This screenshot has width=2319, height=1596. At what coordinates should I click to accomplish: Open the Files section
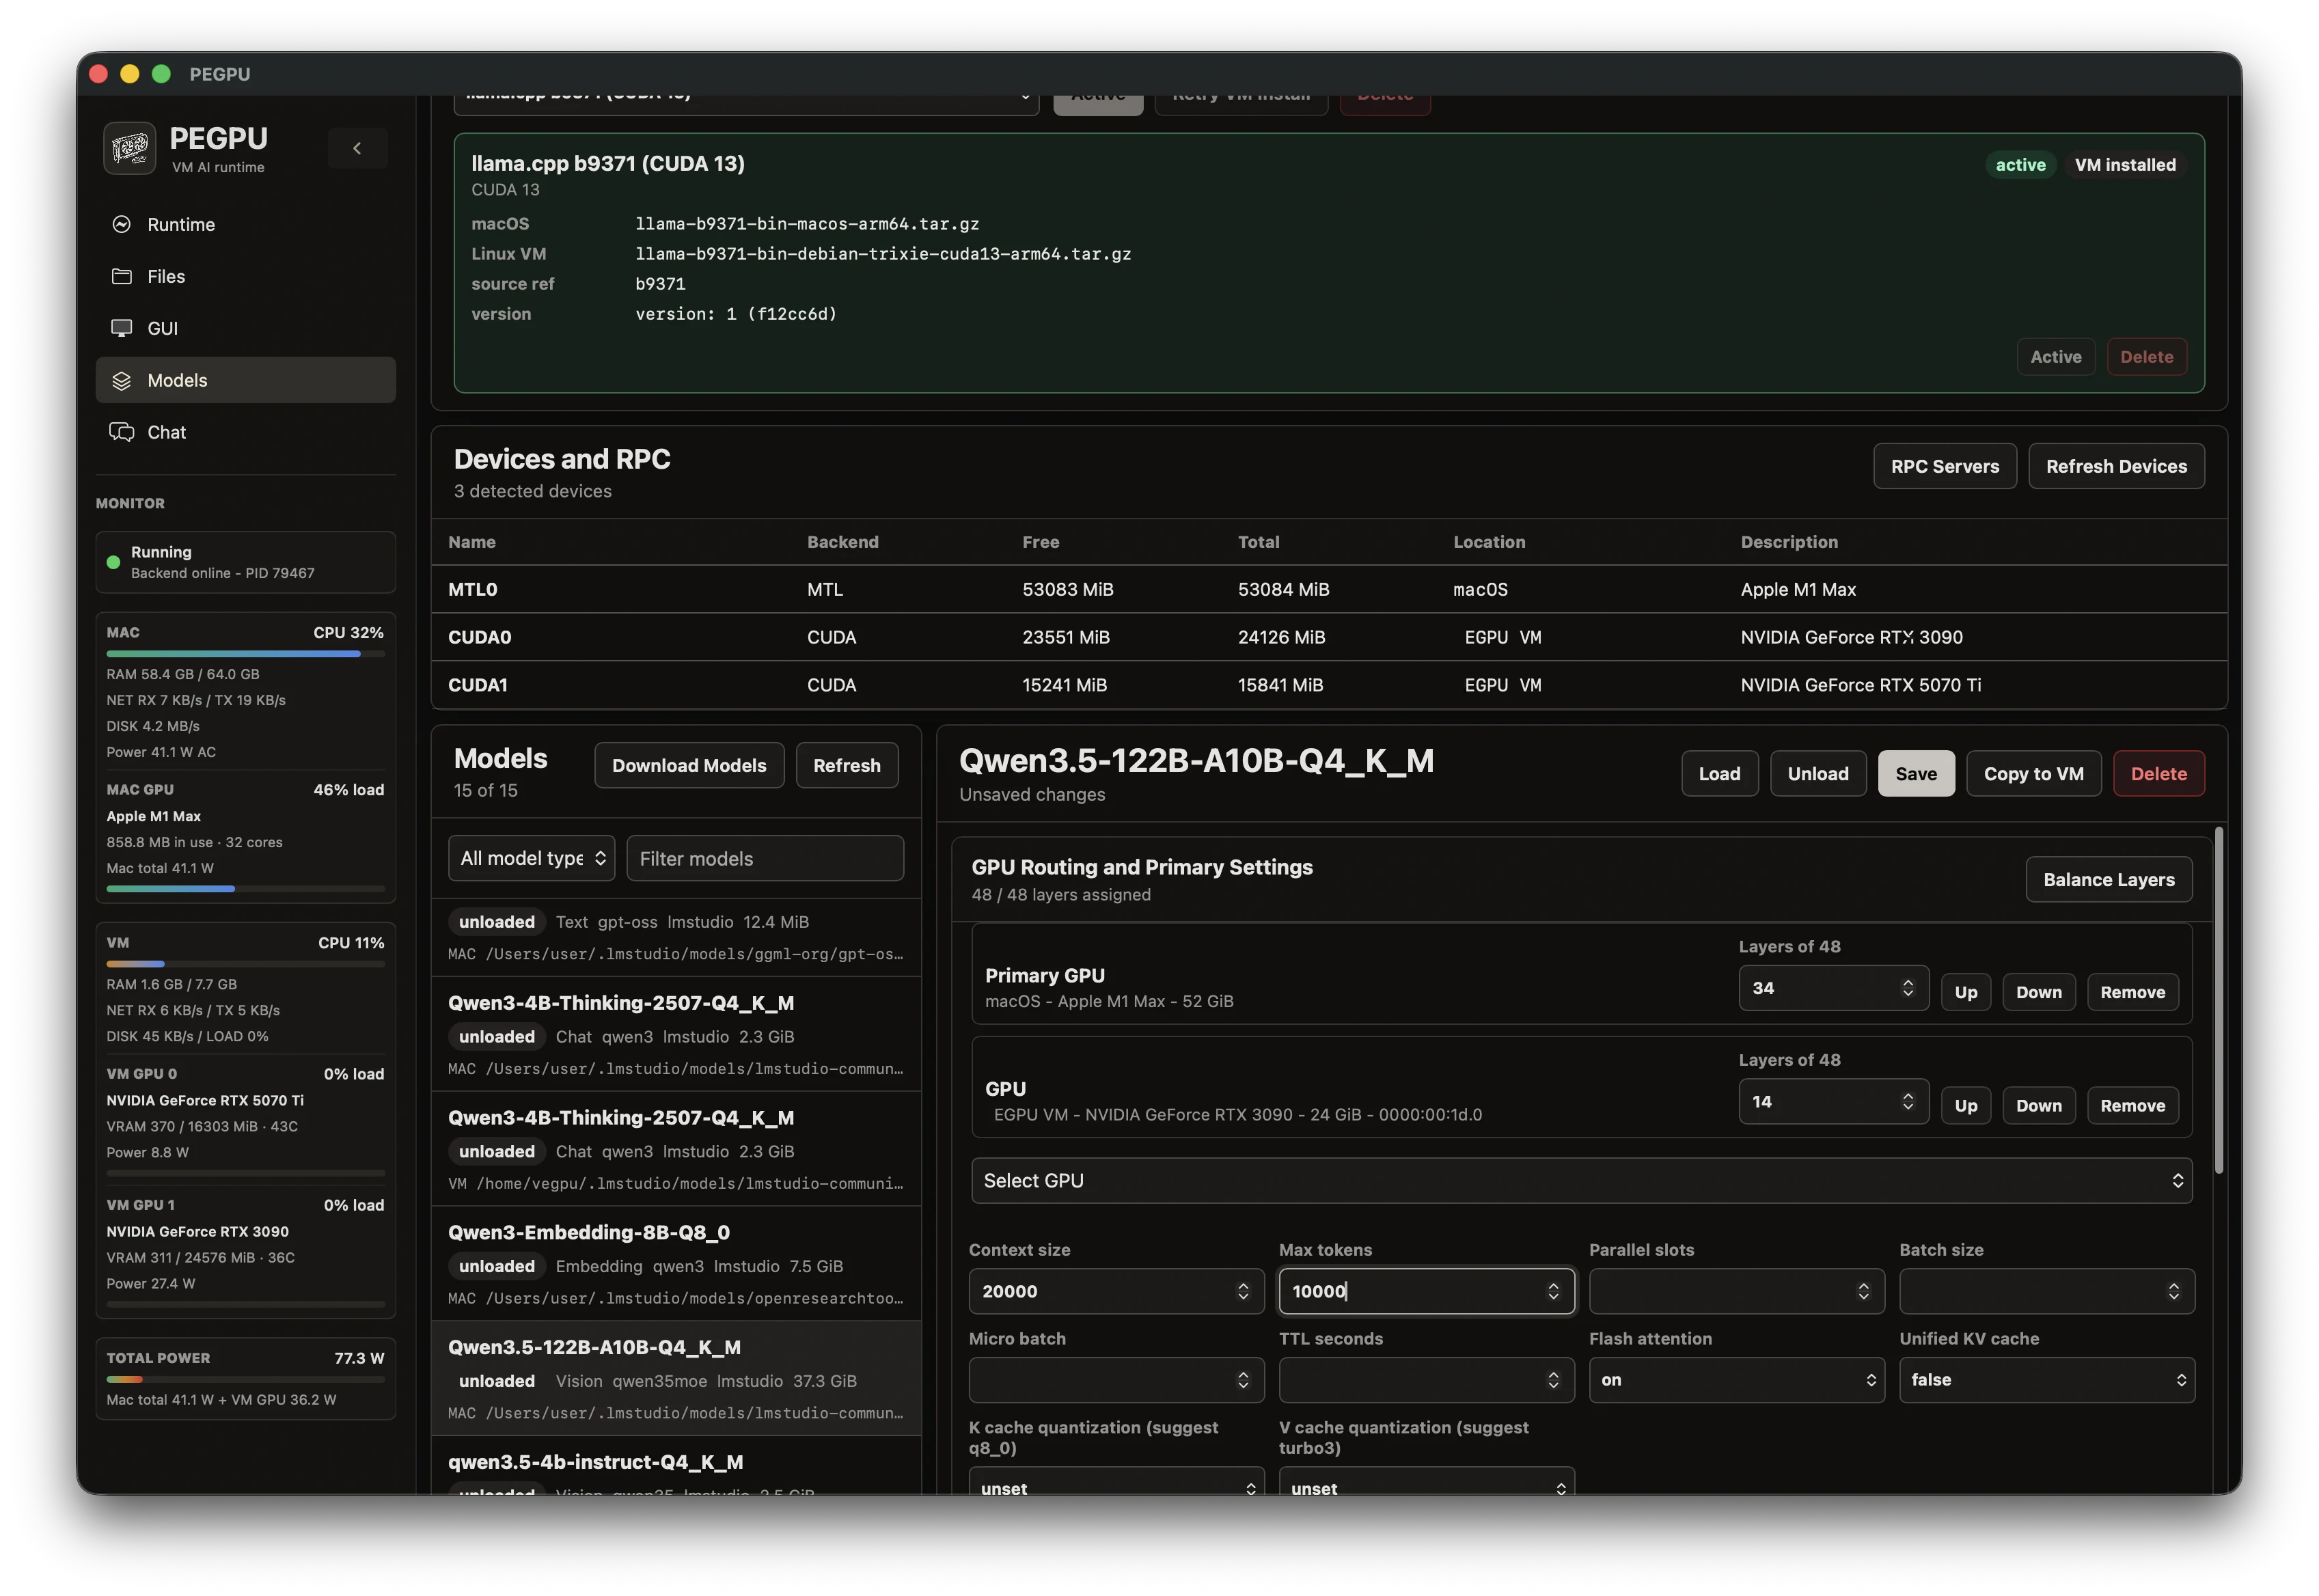click(245, 276)
